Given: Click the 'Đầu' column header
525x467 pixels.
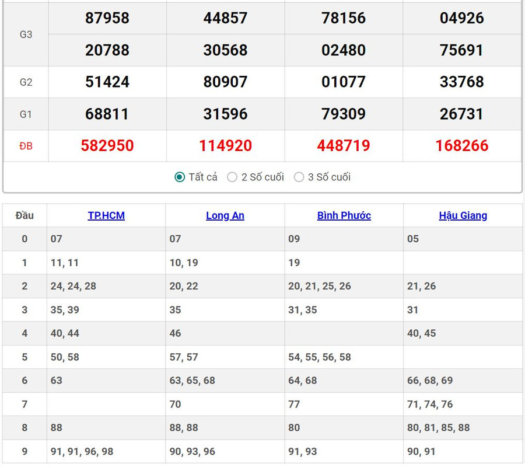Looking at the screenshot, I should (24, 215).
